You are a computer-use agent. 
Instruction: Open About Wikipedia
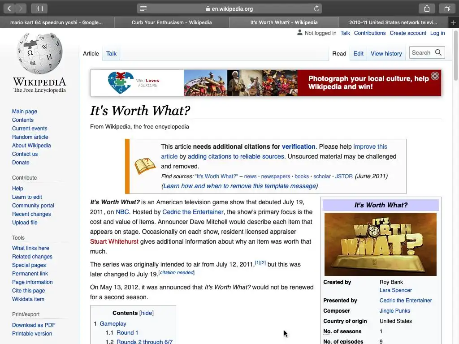point(31,146)
